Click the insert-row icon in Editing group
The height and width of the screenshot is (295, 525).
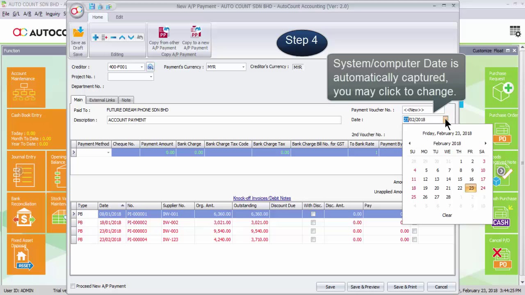pos(104,38)
